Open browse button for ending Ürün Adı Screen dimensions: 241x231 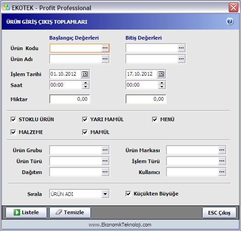pos(181,59)
